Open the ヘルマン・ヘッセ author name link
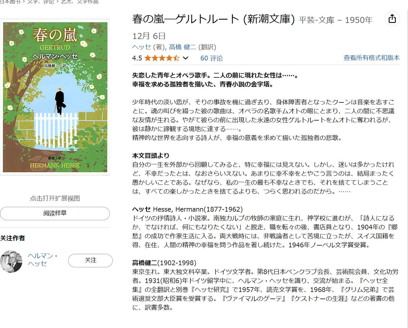 [43, 260]
